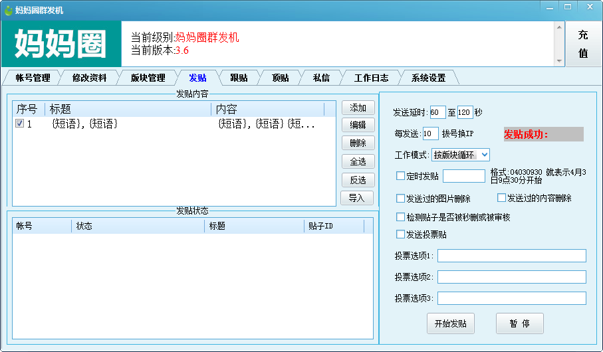The image size is (603, 352).
Task: Select row 1 title cell {短语},{短语}
Action: [x=84, y=124]
